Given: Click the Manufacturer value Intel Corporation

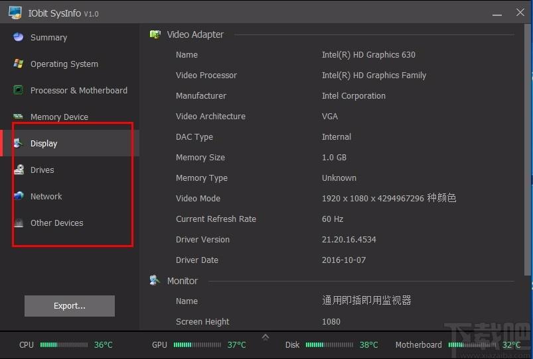Looking at the screenshot, I should [x=354, y=95].
